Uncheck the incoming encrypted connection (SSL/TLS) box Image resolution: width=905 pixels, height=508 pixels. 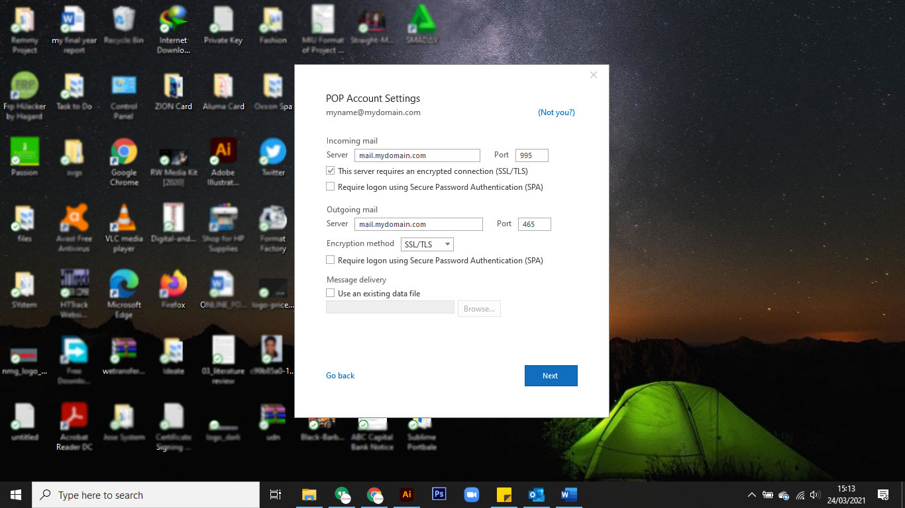[x=331, y=171]
